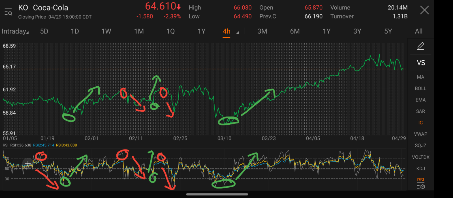Tap the 68.59 price axis label

(x=9, y=46)
